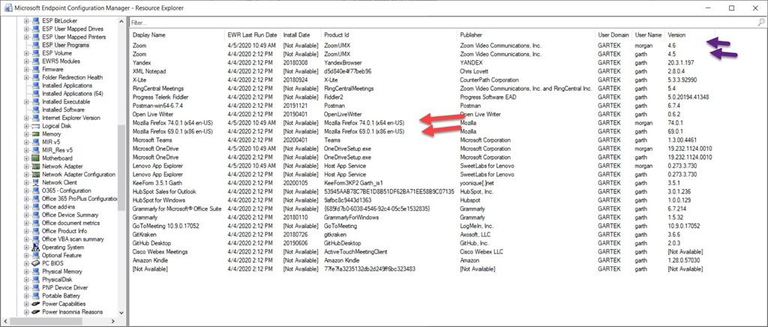This screenshot has height=327, width=768.
Task: Click the Power Capabilities plug icon
Action: (x=35, y=304)
